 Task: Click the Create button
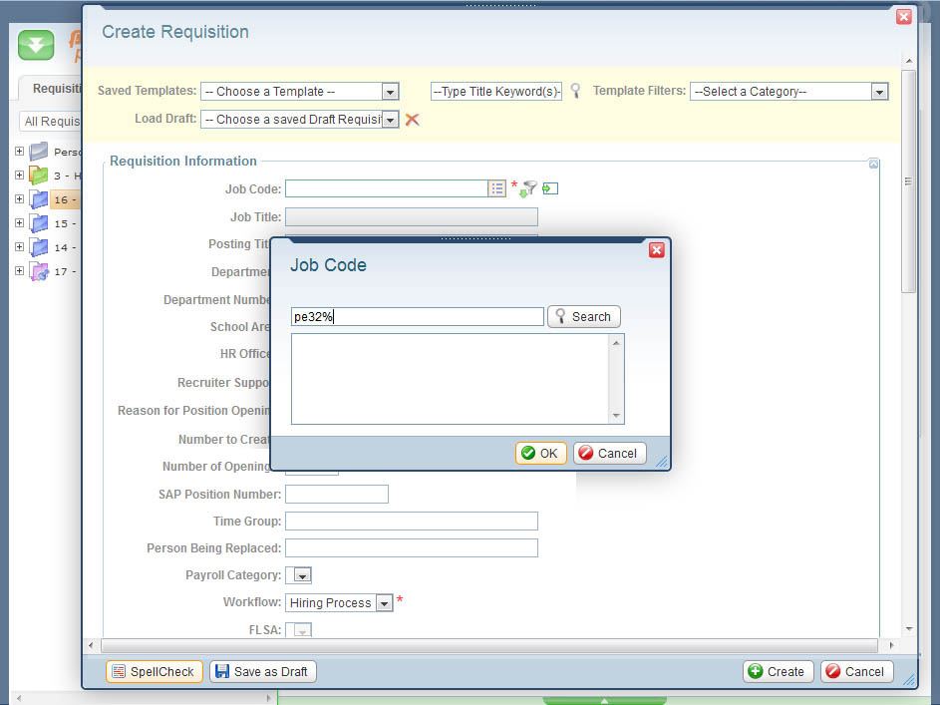click(778, 671)
